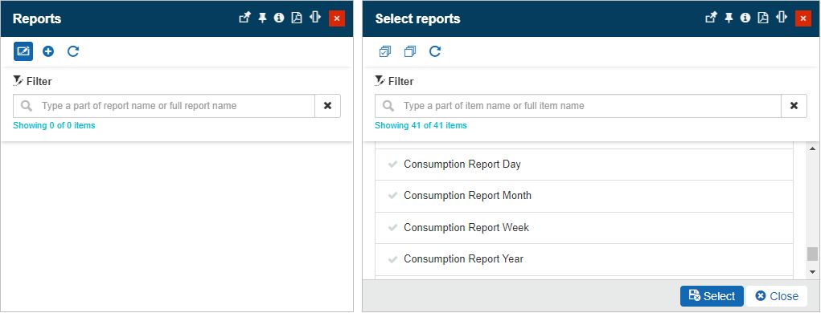Select all items in Select reports
The width and height of the screenshot is (821, 313).
pos(385,51)
